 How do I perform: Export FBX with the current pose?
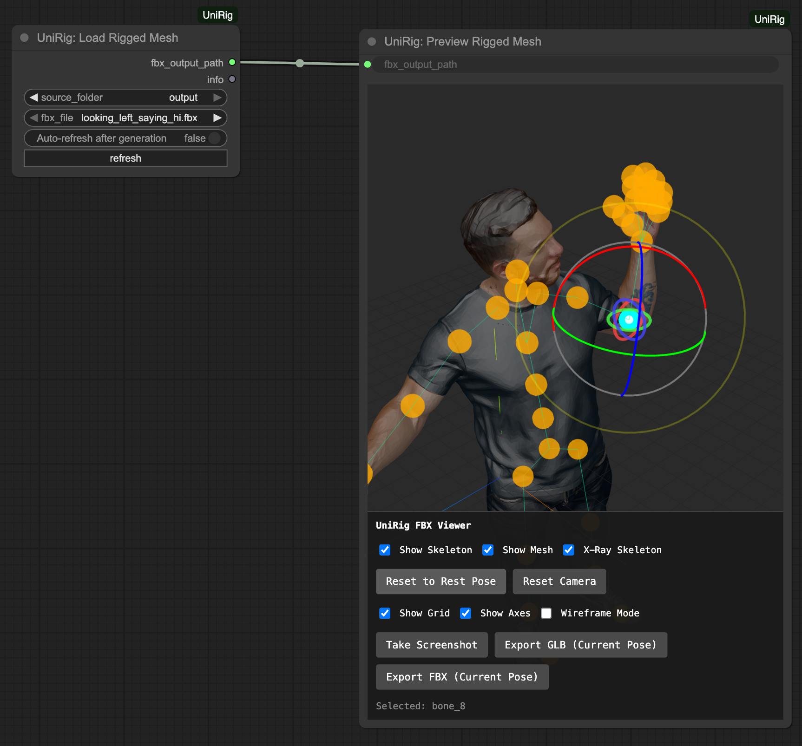pyautogui.click(x=462, y=677)
